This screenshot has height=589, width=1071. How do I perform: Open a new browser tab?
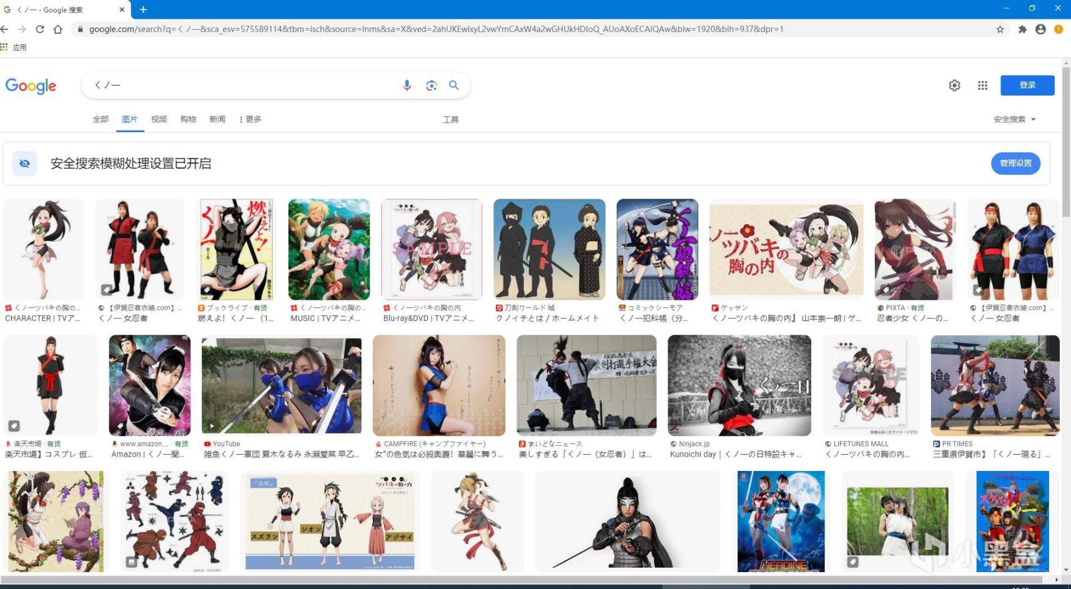tap(143, 9)
